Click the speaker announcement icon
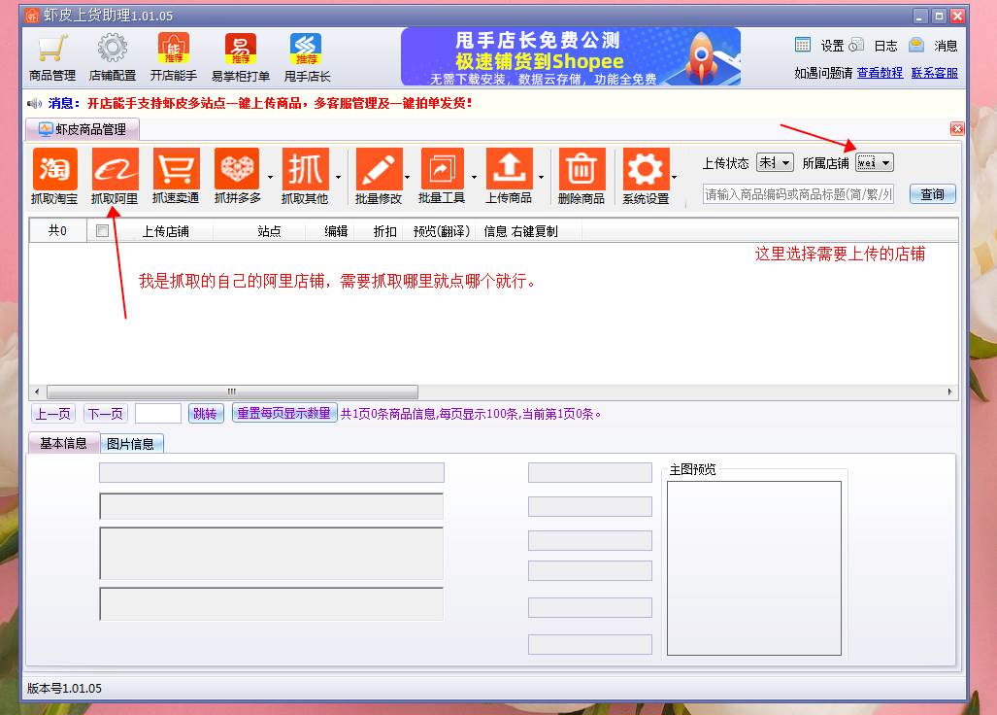The image size is (997, 715). click(34, 104)
